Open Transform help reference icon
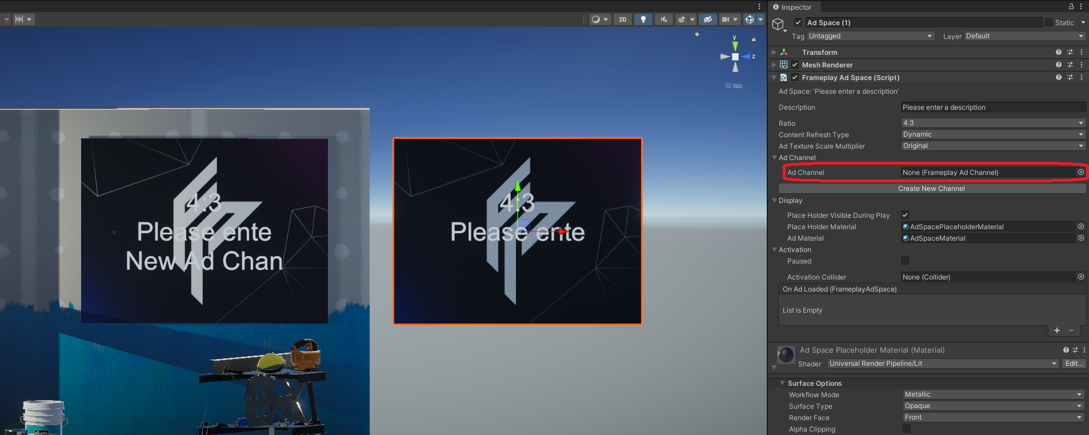Image resolution: width=1089 pixels, height=435 pixels. point(1059,52)
